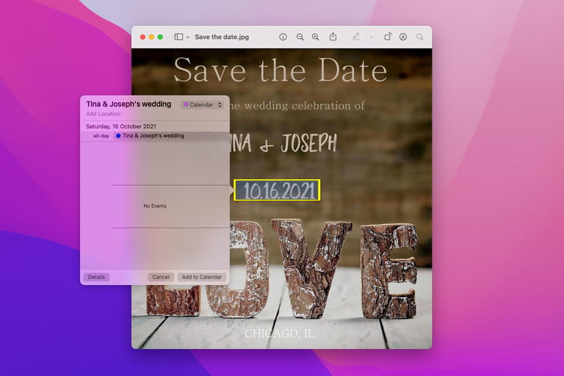Click the Save the date.jpg window title
564x376 pixels.
pyautogui.click(x=222, y=37)
